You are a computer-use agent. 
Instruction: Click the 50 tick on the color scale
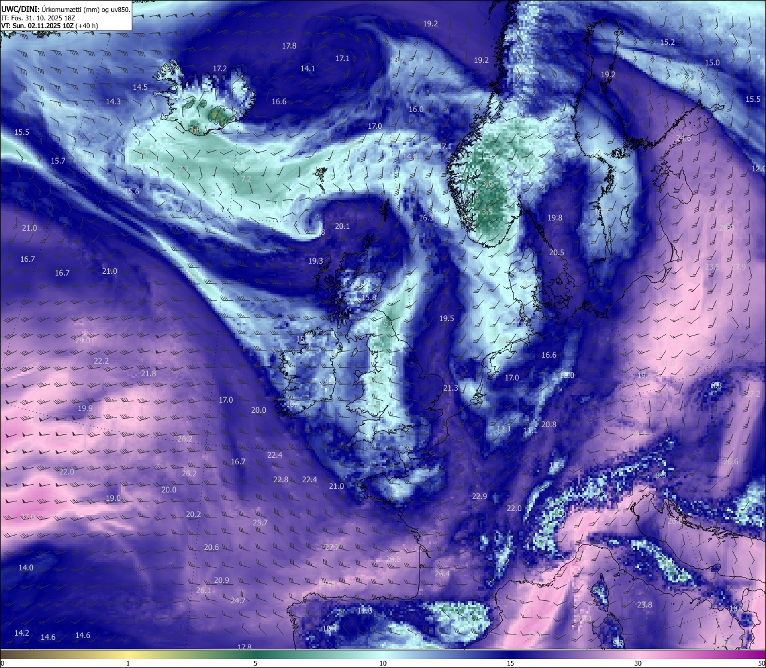pos(761,663)
